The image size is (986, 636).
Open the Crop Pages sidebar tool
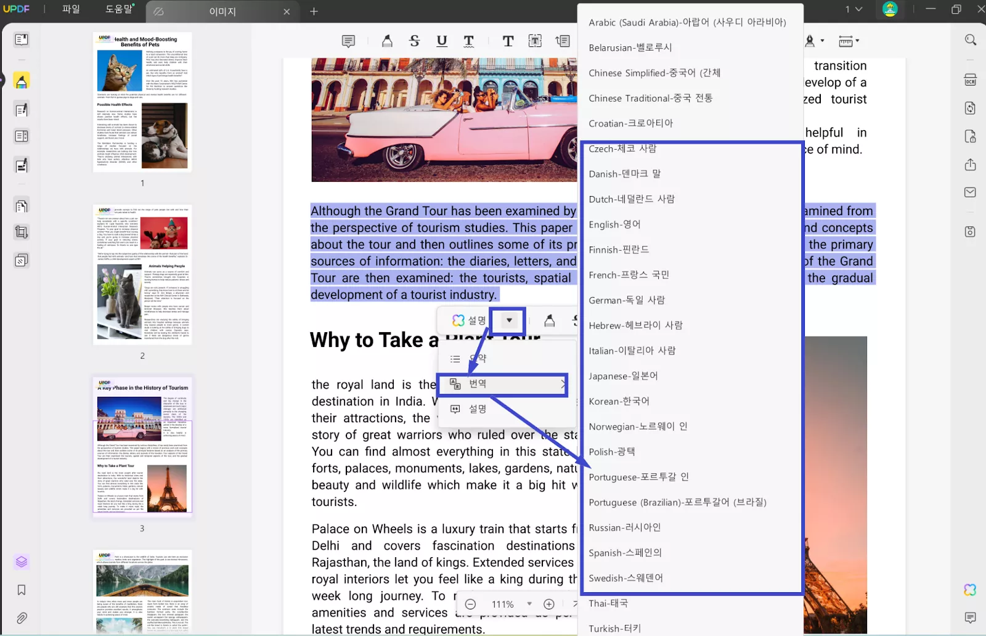click(x=22, y=232)
